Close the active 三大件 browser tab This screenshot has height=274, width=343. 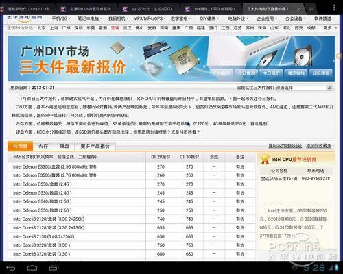(298, 9)
